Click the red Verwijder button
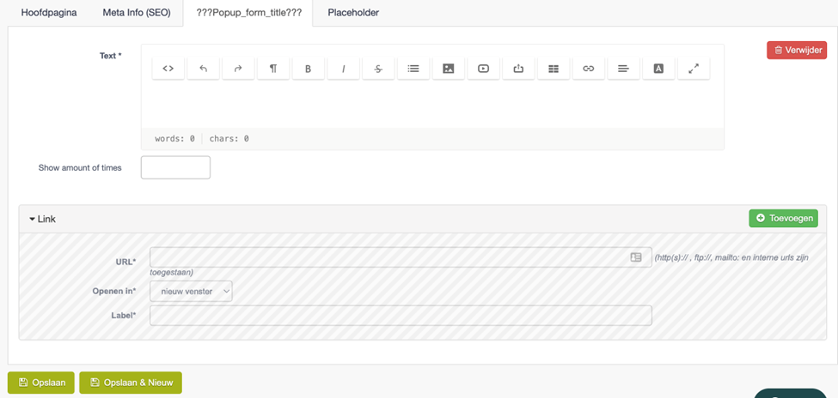The height and width of the screenshot is (398, 838). tap(797, 50)
